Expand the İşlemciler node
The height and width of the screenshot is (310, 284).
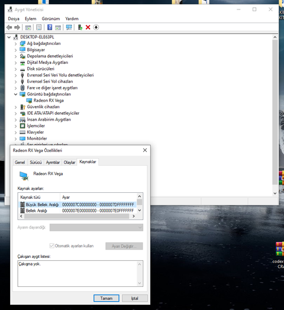click(x=15, y=126)
